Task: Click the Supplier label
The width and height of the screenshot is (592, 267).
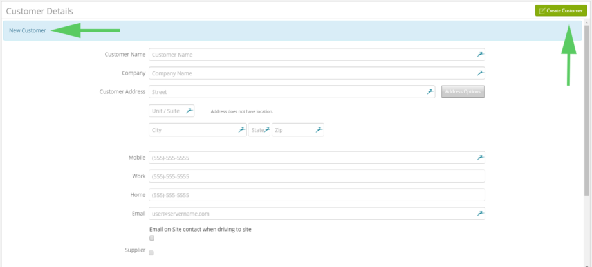Action: tap(134, 250)
